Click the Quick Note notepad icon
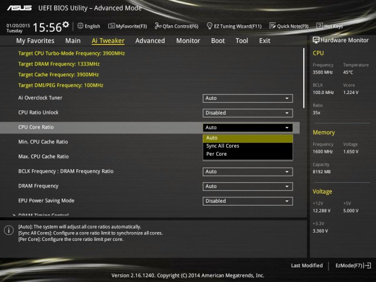Image resolution: width=376 pixels, height=282 pixels. 273,26
